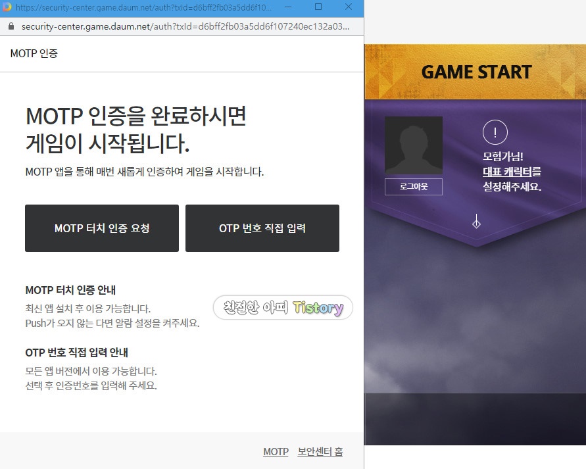Open the 보안센터 홈 footer link
Screen dimensions: 586x469
pos(320,451)
